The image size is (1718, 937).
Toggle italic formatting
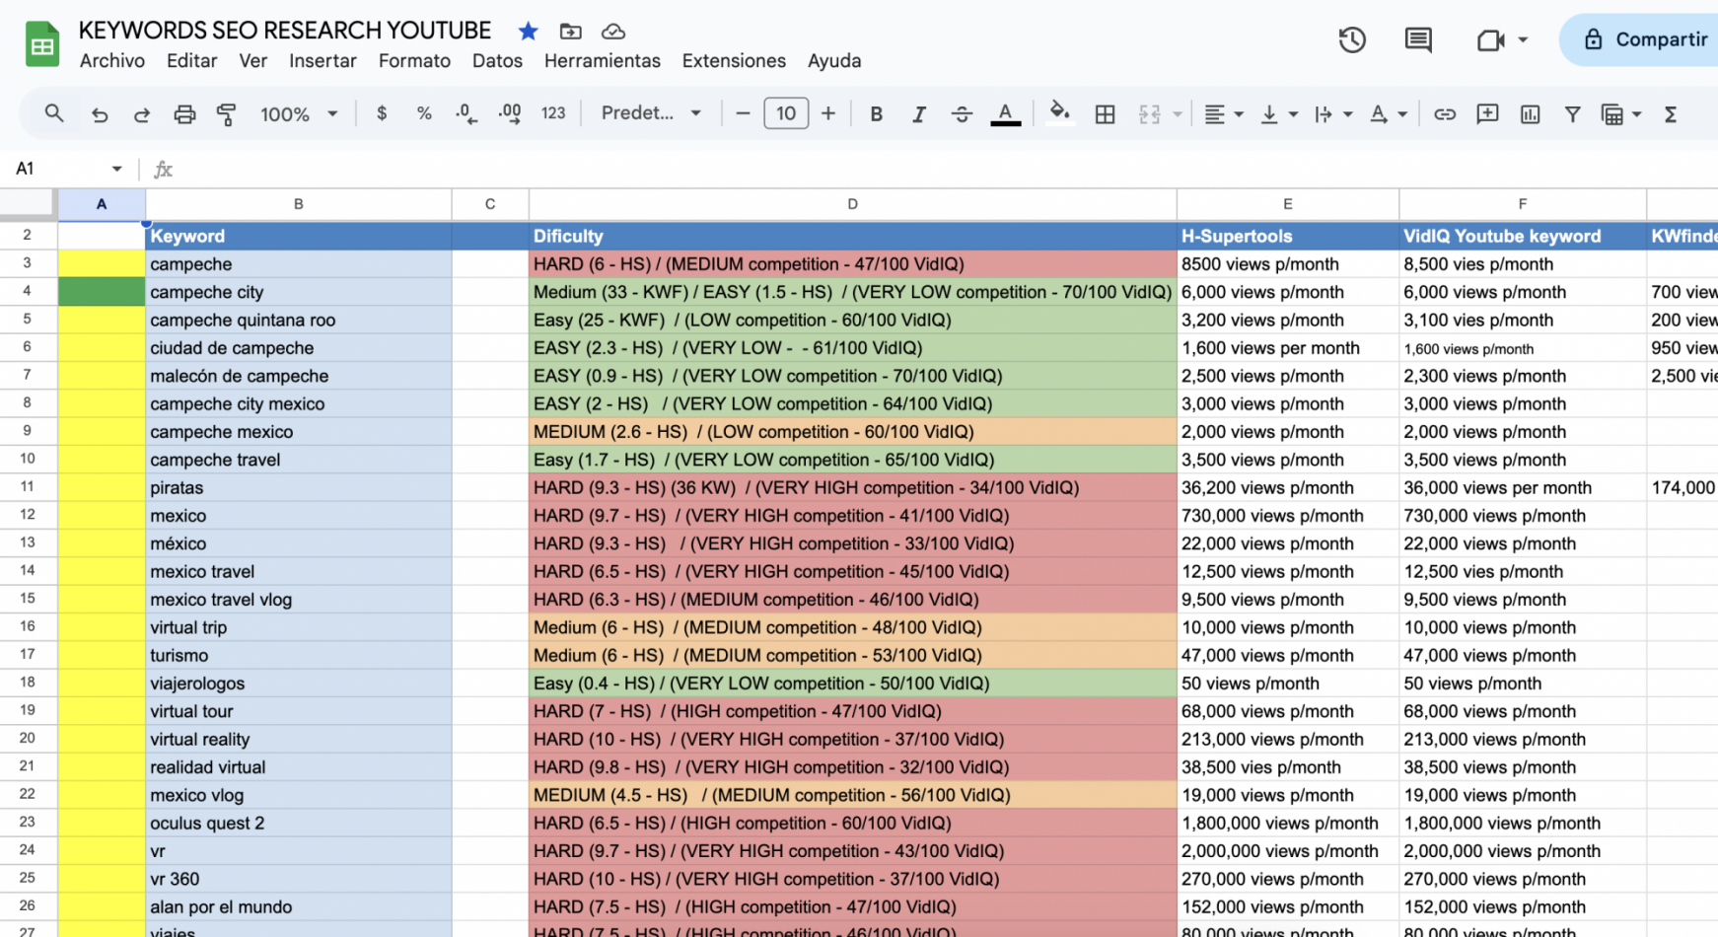click(x=918, y=114)
